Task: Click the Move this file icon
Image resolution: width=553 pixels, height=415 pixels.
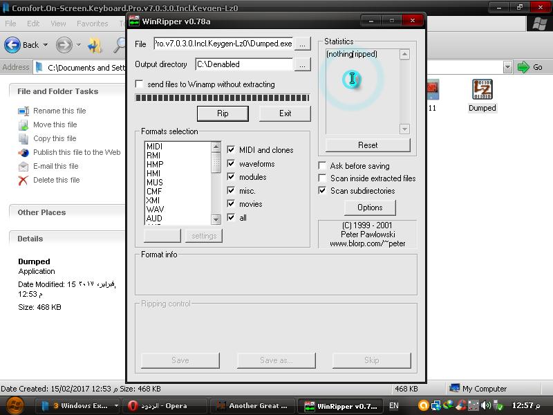Action: (24, 125)
